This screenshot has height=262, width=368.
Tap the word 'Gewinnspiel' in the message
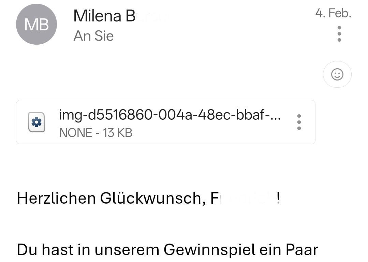click(209, 250)
